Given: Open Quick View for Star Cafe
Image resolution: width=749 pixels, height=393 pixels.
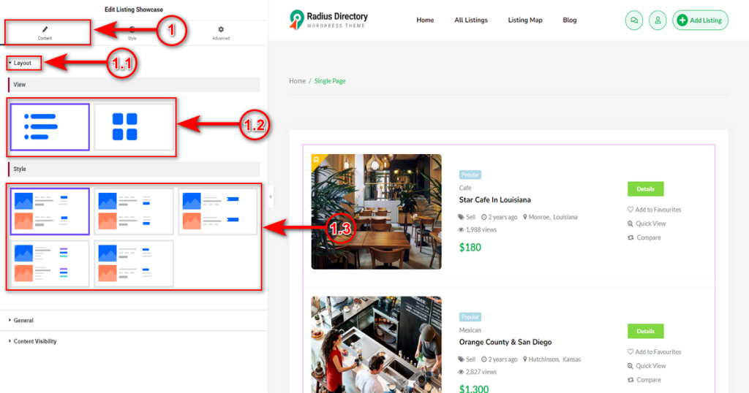Looking at the screenshot, I should (x=647, y=224).
